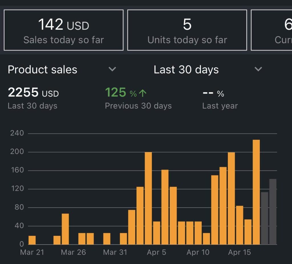Click the Apr 10 x-axis date label

pyautogui.click(x=198, y=252)
